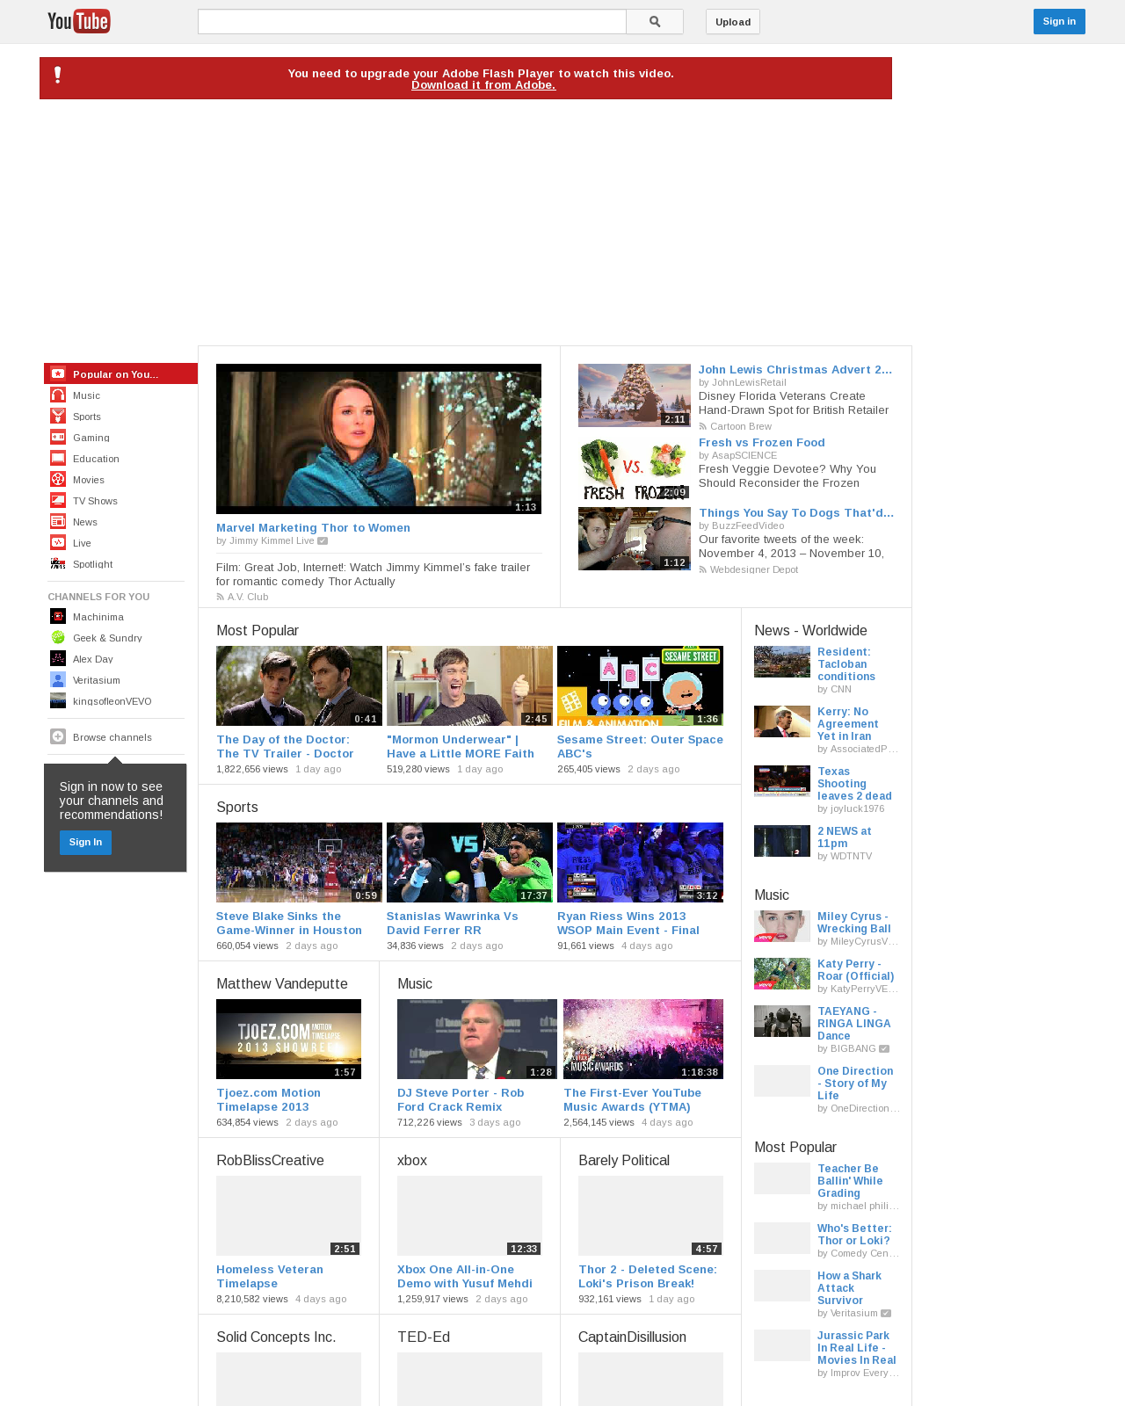Click the Sports trophy icon in sidebar

tap(58, 416)
